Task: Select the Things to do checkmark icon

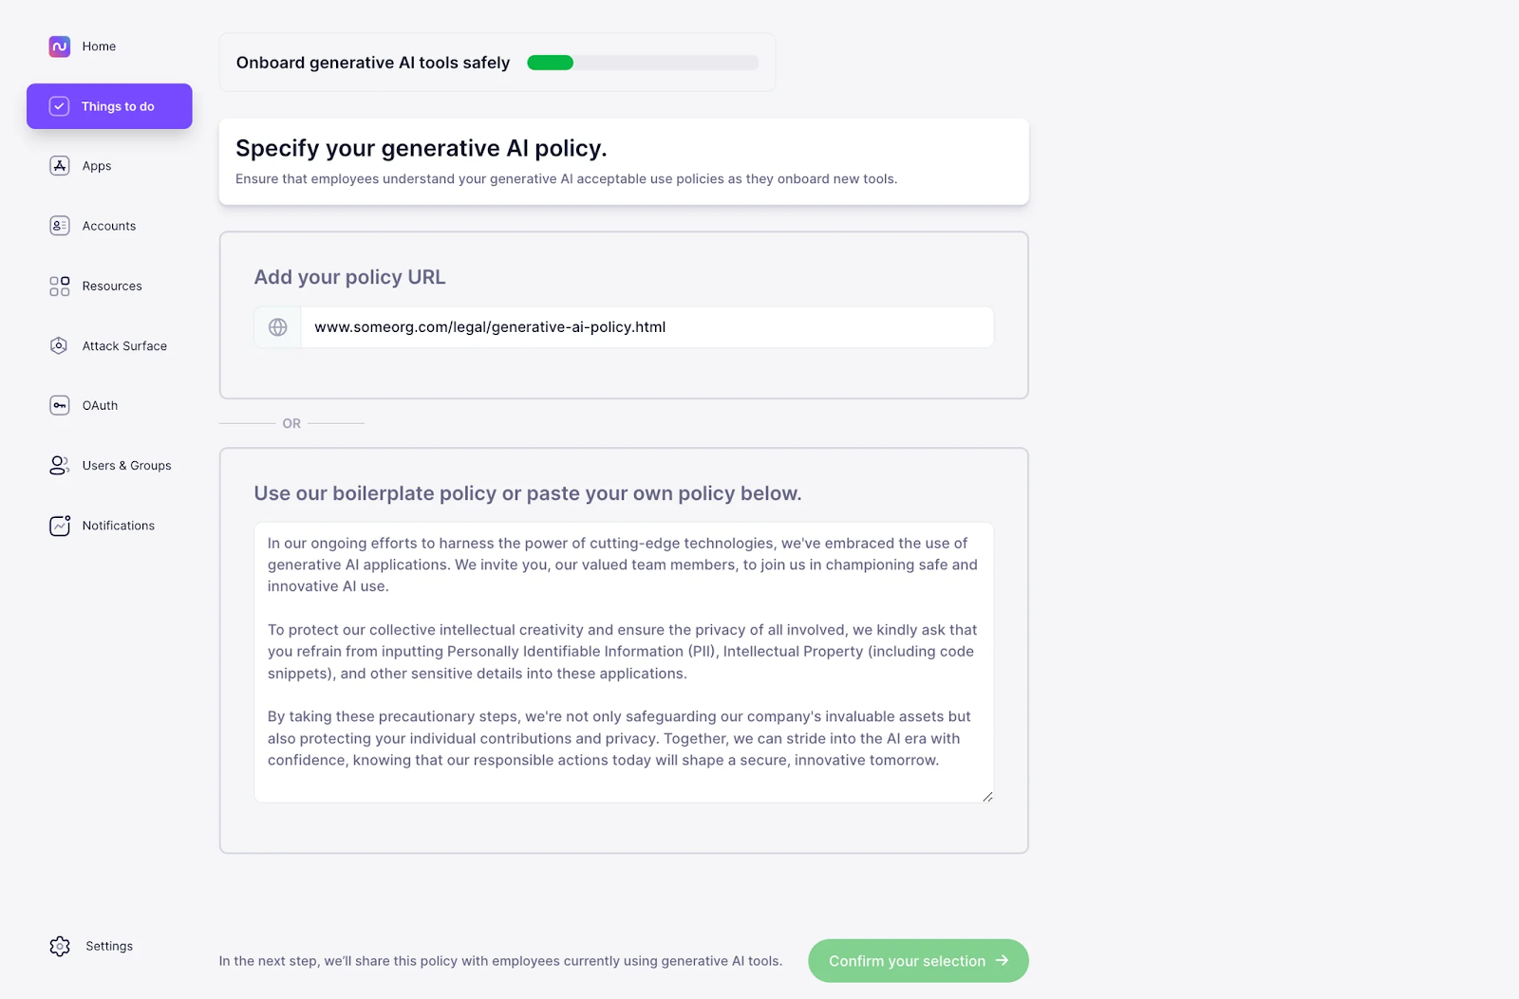Action: click(x=59, y=105)
